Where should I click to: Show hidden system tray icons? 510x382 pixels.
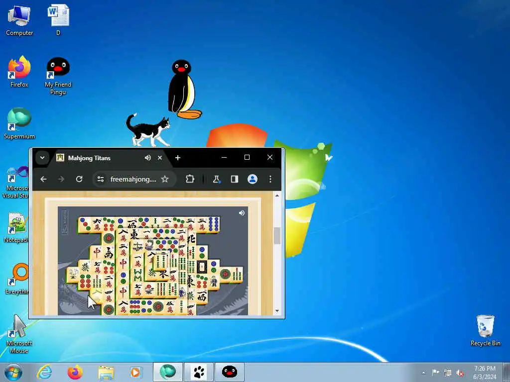pyautogui.click(x=423, y=373)
